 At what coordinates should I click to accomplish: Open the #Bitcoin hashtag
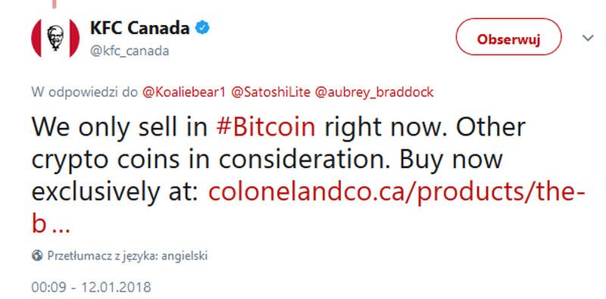tap(266, 127)
